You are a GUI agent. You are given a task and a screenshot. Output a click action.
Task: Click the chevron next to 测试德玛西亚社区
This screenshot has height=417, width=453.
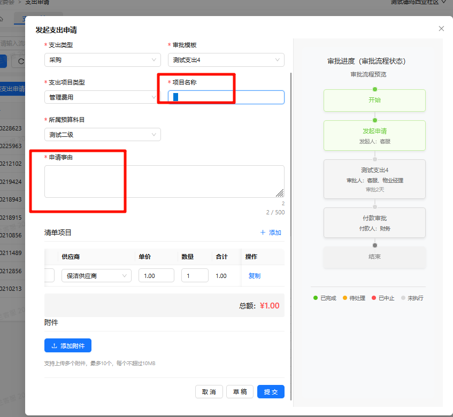coord(443,2)
